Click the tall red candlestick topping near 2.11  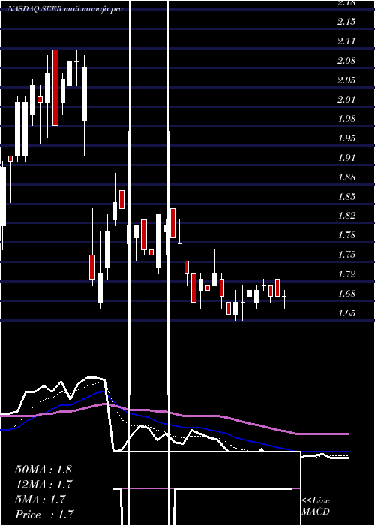tap(55, 88)
